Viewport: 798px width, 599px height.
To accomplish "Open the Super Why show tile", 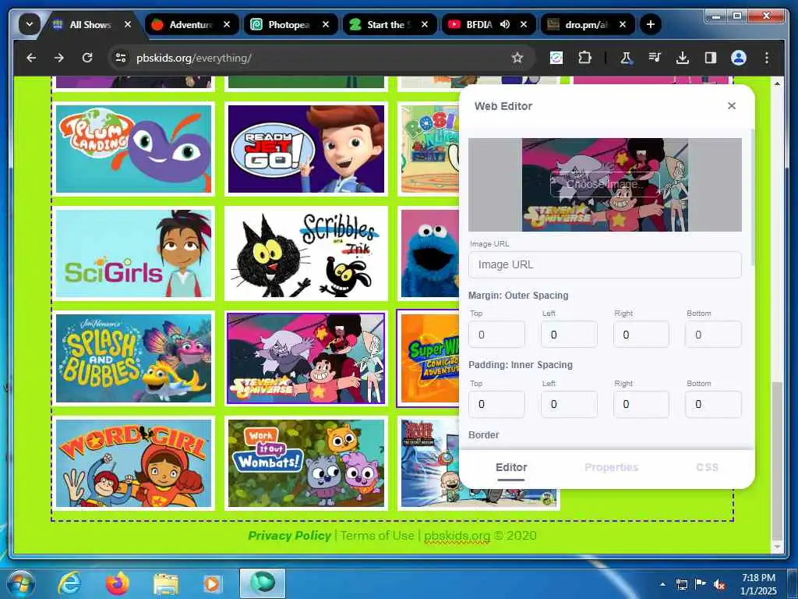I will [x=429, y=358].
